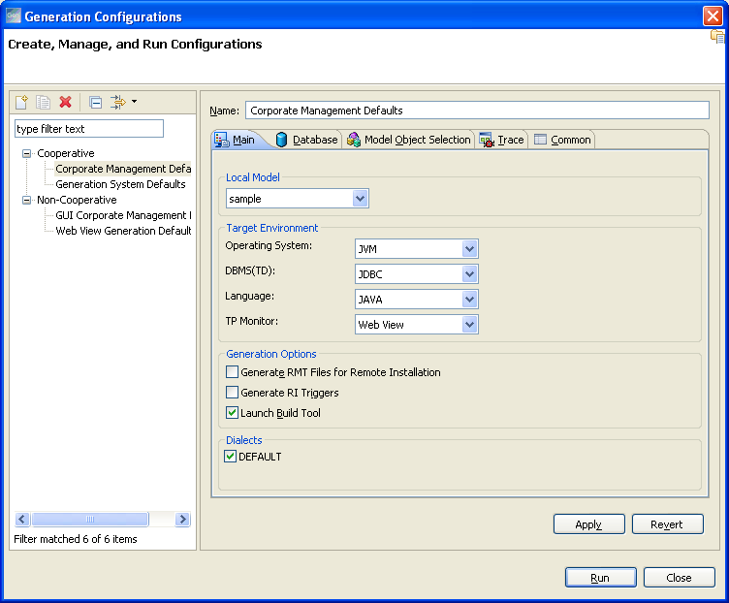Open the Operating System JVM dropdown
Screen dimensions: 729x603
click(469, 249)
